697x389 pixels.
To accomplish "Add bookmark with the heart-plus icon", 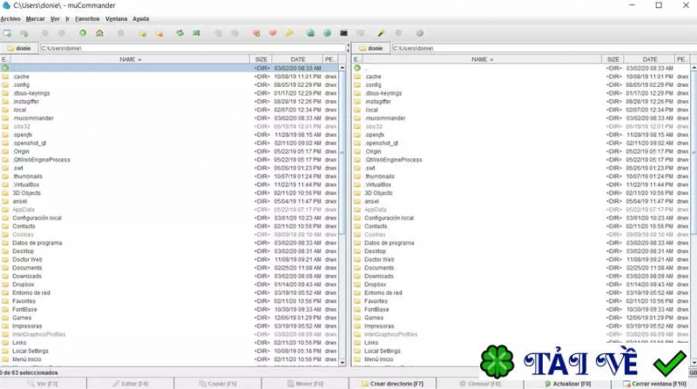I will pos(256,33).
